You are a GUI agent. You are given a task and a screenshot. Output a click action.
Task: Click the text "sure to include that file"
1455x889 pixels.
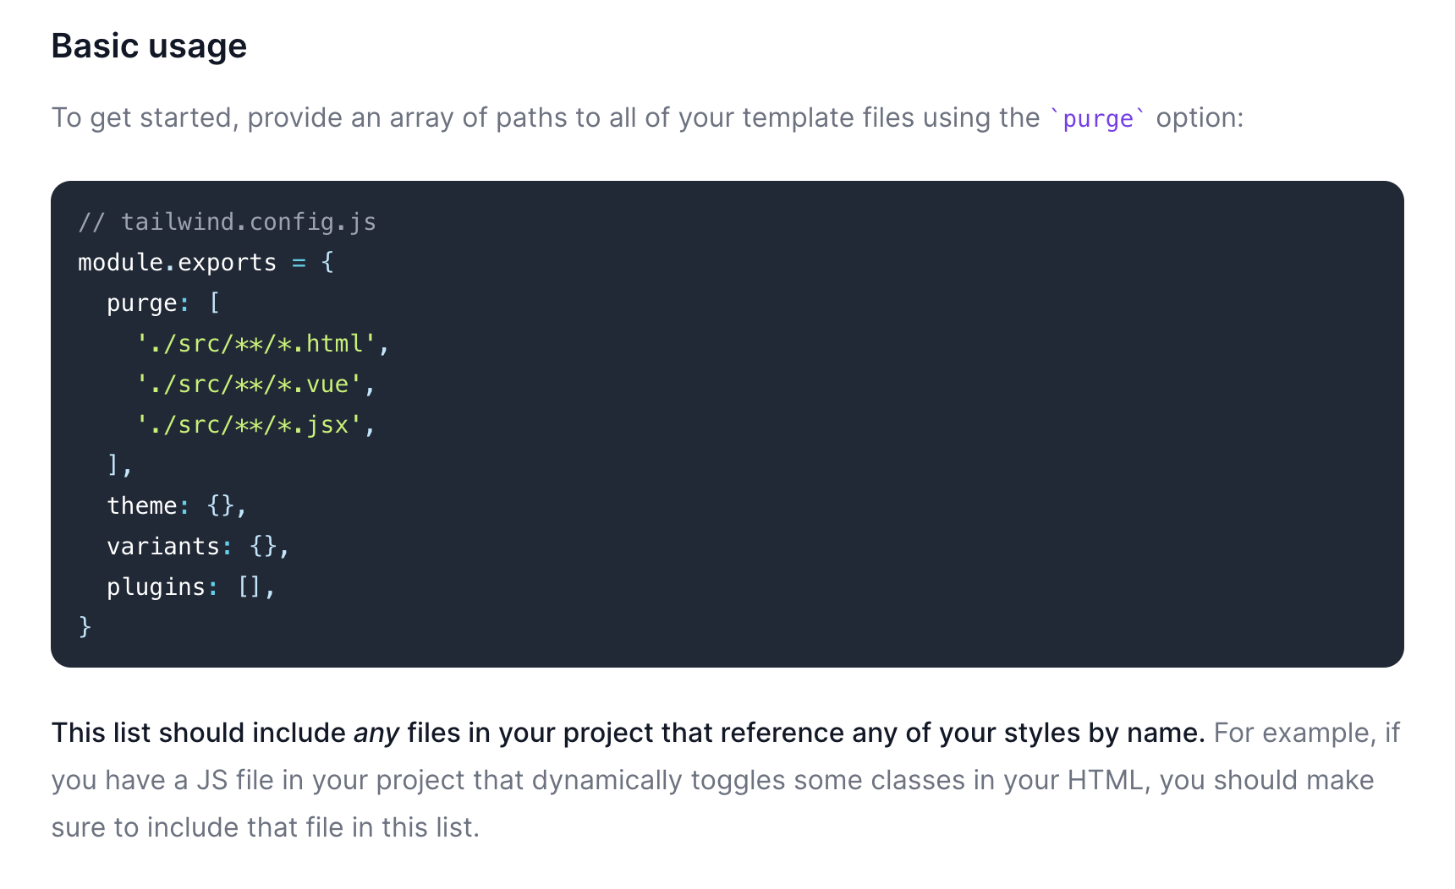point(196,827)
